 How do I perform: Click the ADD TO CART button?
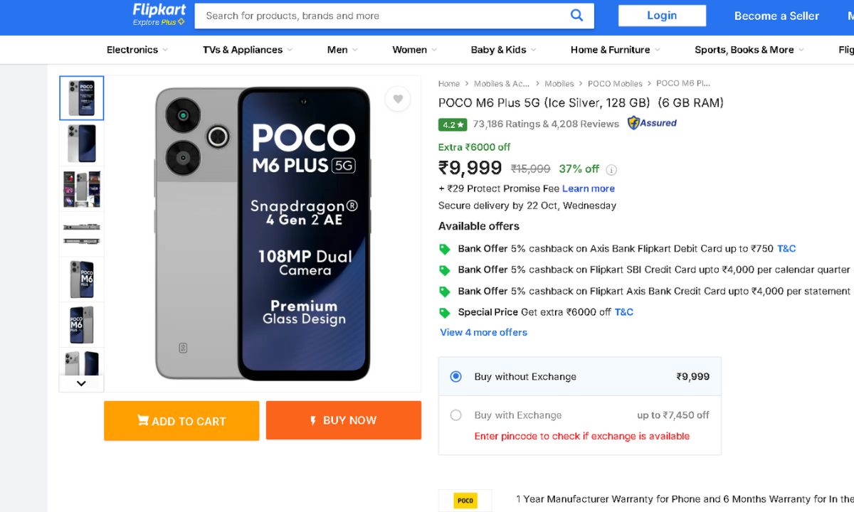click(x=181, y=421)
